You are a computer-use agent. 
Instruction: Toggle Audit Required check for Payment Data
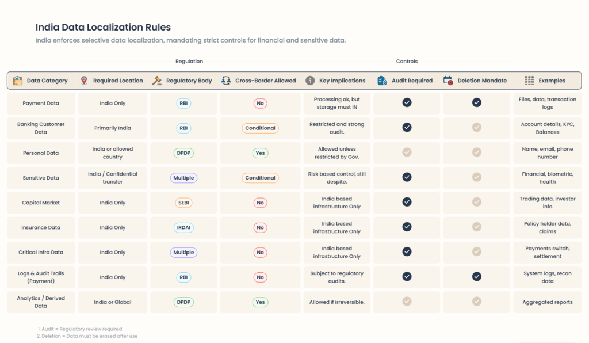[407, 102]
